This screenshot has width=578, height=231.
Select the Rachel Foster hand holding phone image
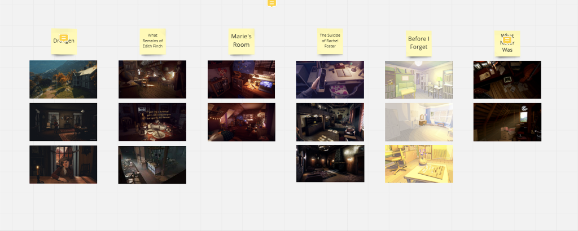click(x=330, y=80)
